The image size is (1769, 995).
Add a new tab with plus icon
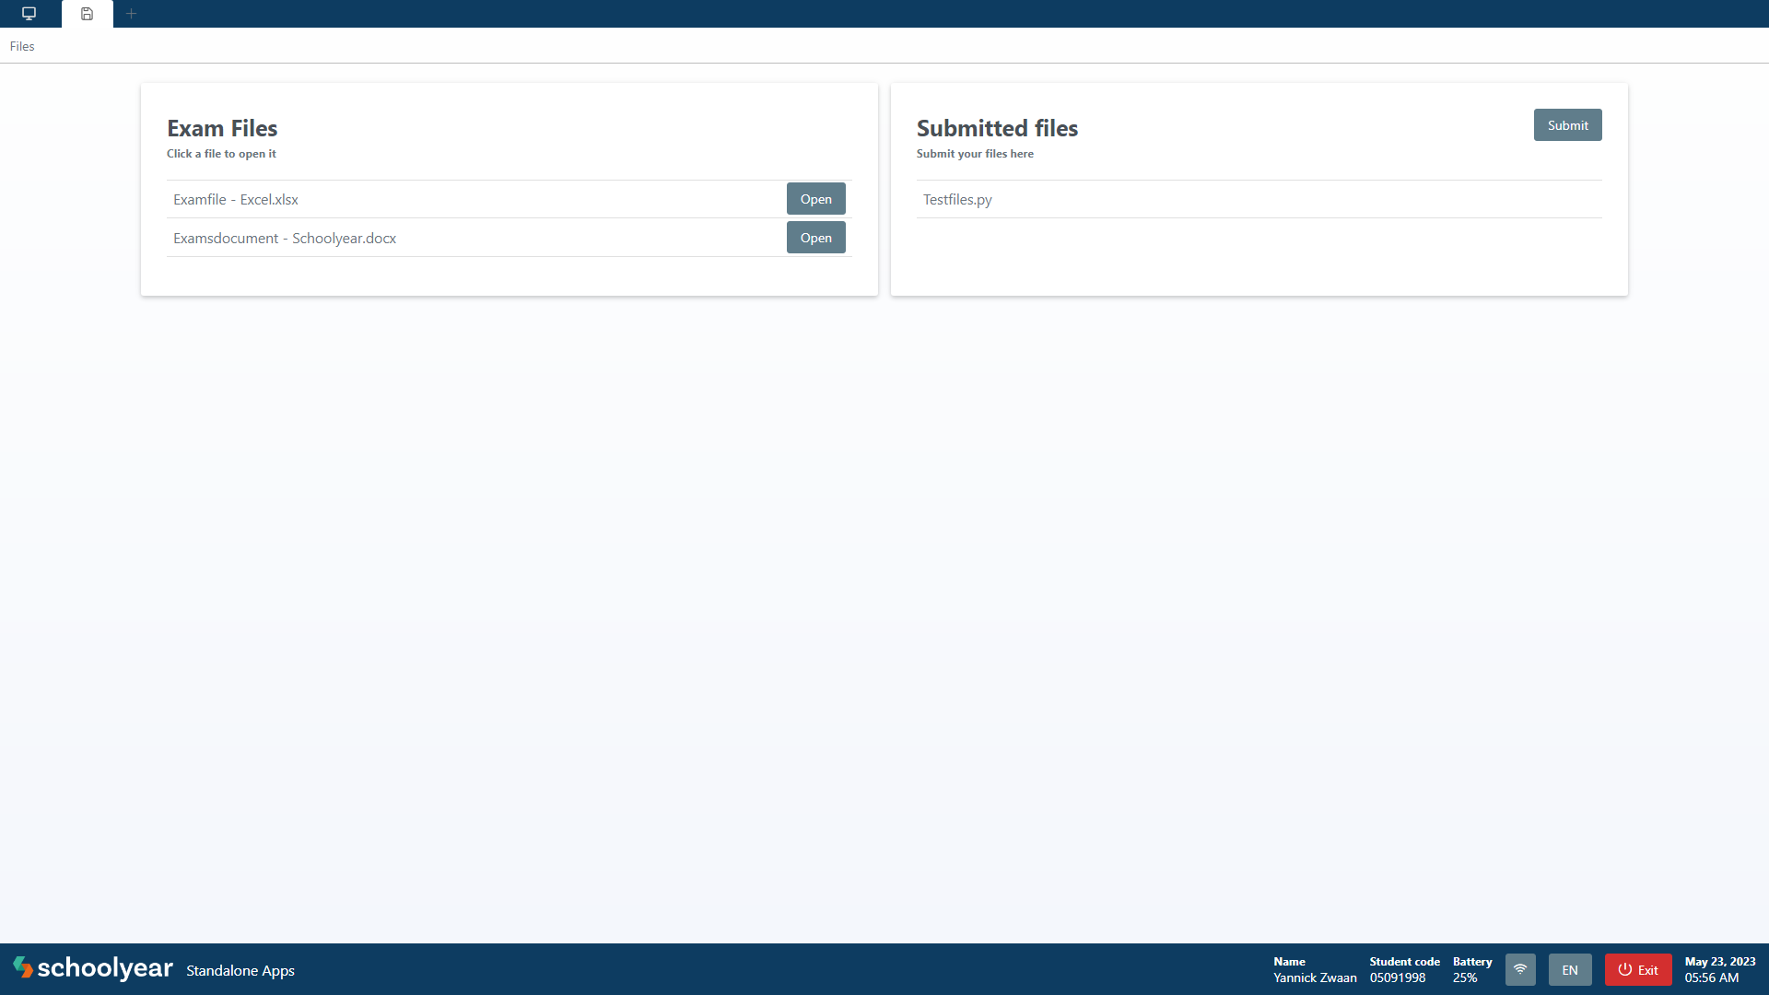click(x=131, y=14)
